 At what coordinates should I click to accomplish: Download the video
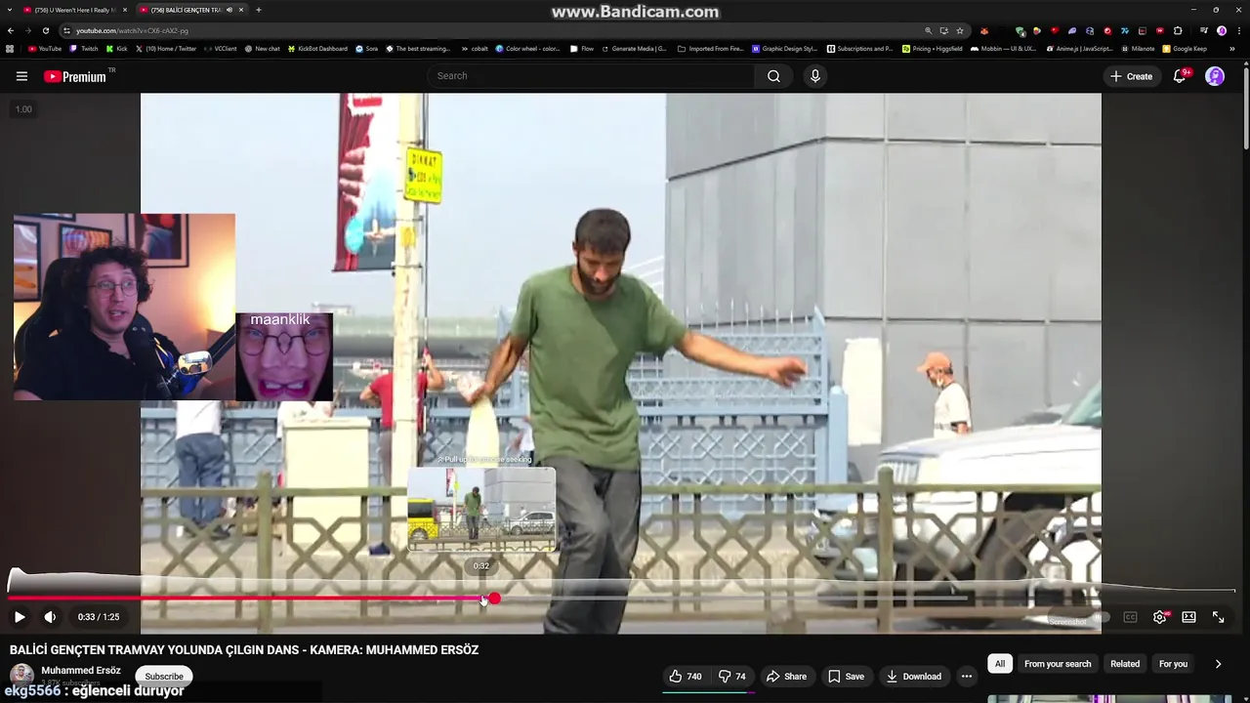coord(913,677)
